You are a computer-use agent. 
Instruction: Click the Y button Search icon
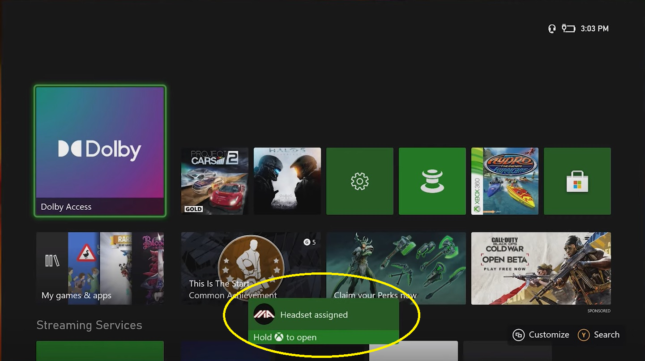click(x=583, y=335)
